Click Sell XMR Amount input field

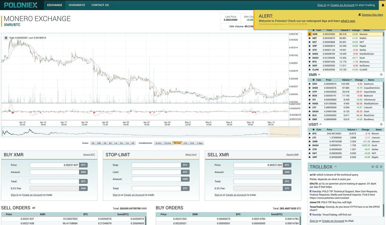pyautogui.click(x=258, y=172)
